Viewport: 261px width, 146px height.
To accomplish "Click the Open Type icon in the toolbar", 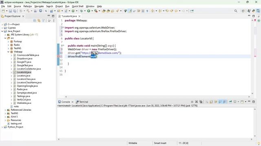I will (x=104, y=11).
